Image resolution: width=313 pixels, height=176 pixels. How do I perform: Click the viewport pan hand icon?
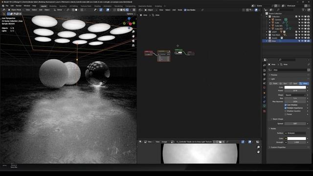click(x=133, y=36)
